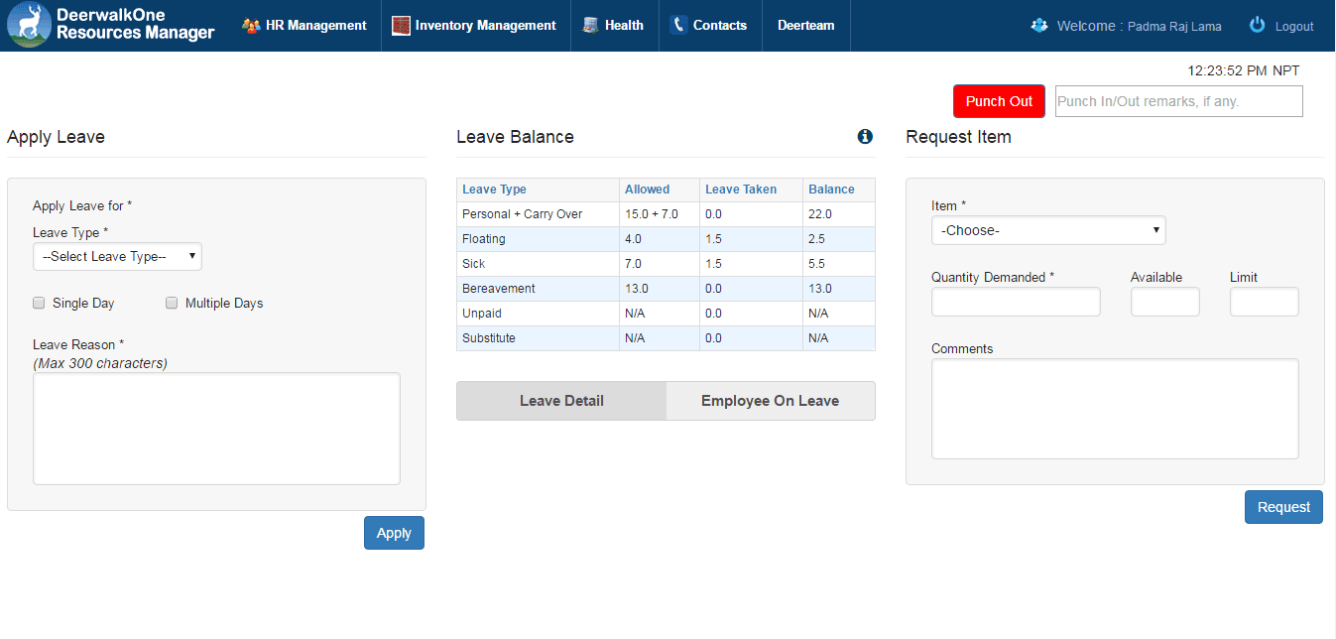The image size is (1336, 639).
Task: Check the Multiple Days checkbox
Action: pos(172,303)
